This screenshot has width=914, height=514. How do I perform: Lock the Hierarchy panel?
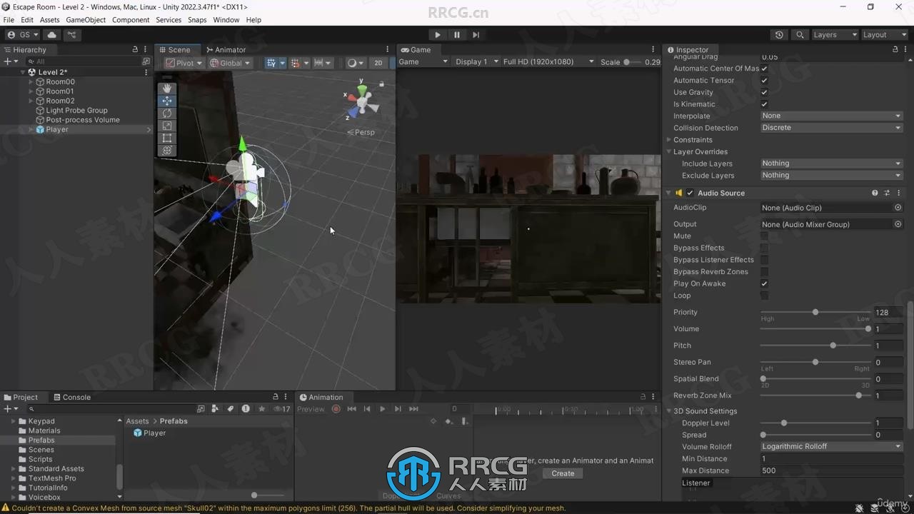[135, 49]
